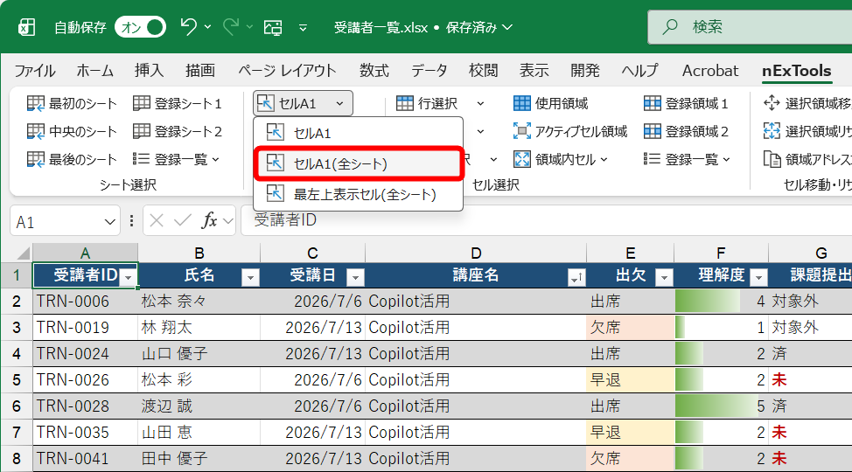Image resolution: width=852 pixels, height=472 pixels.
Task: Click 最初のシート button
Action: click(x=72, y=103)
